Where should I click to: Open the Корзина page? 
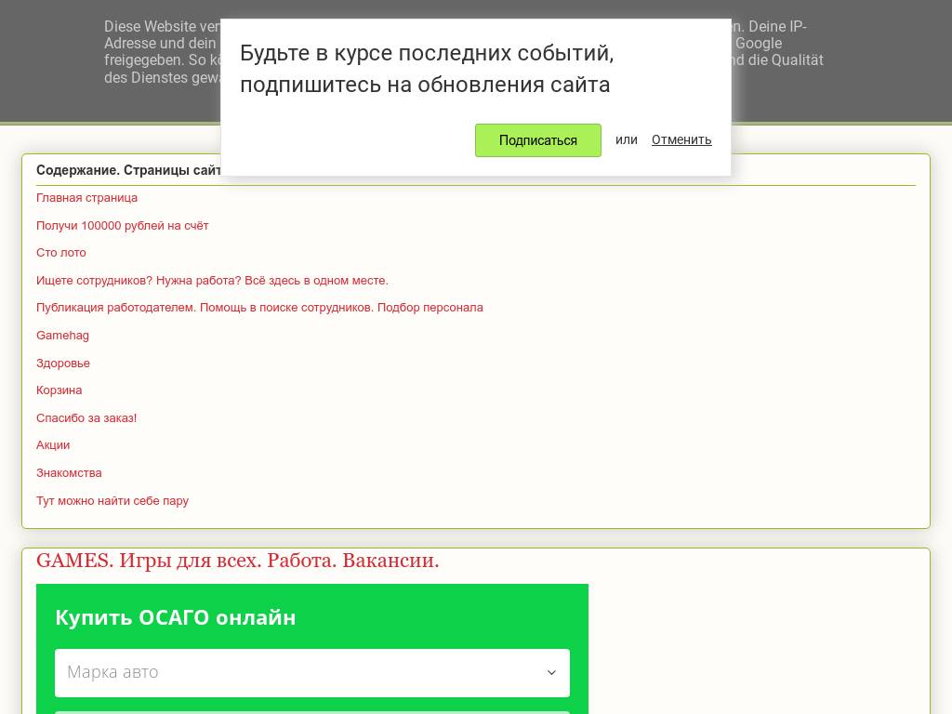(59, 390)
